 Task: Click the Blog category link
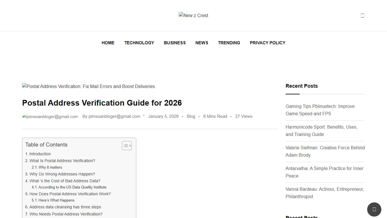[191, 116]
